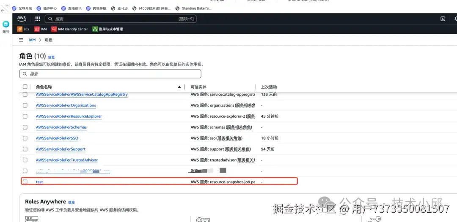Check AWSServiceRoleForSSO row checkbox

pyautogui.click(x=25, y=138)
